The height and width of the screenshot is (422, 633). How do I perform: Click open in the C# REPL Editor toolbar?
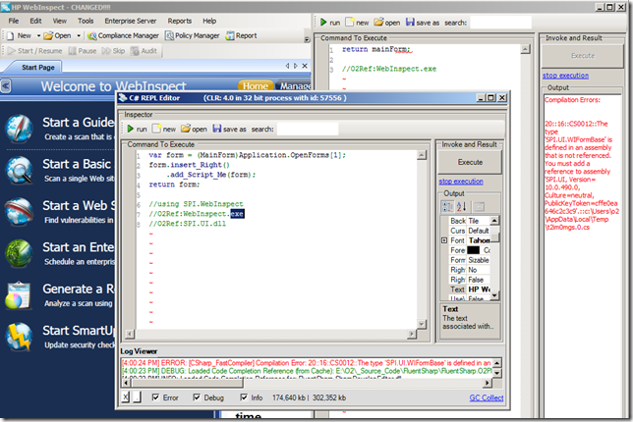tap(193, 129)
